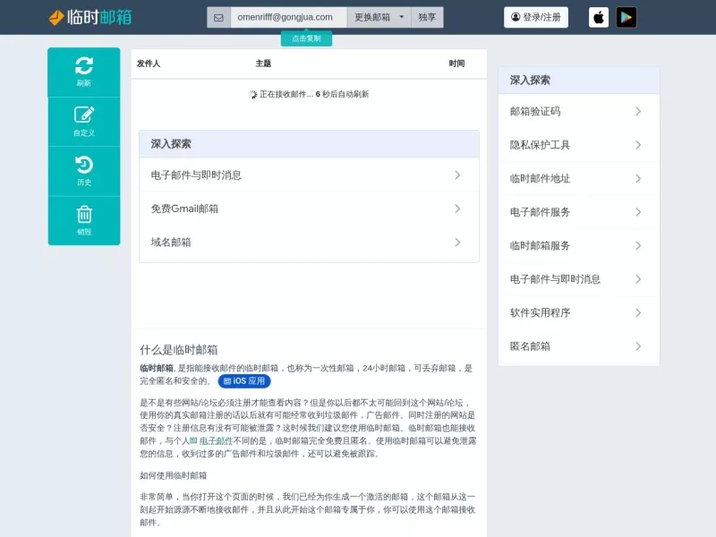Screen dimensions: 716x537
Task: Click chevron next to 软件实用程序
Action: pyautogui.click(x=638, y=312)
